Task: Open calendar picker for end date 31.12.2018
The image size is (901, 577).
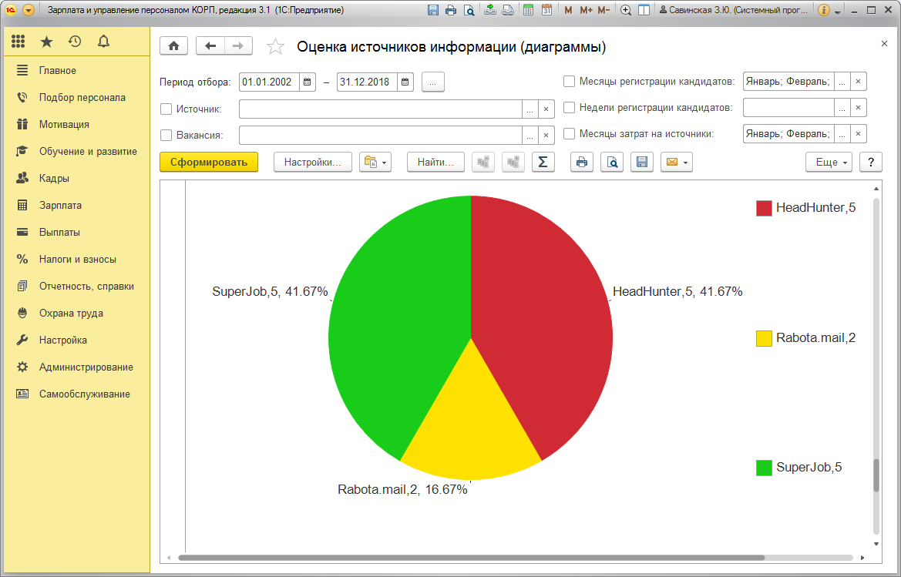Action: [x=405, y=82]
